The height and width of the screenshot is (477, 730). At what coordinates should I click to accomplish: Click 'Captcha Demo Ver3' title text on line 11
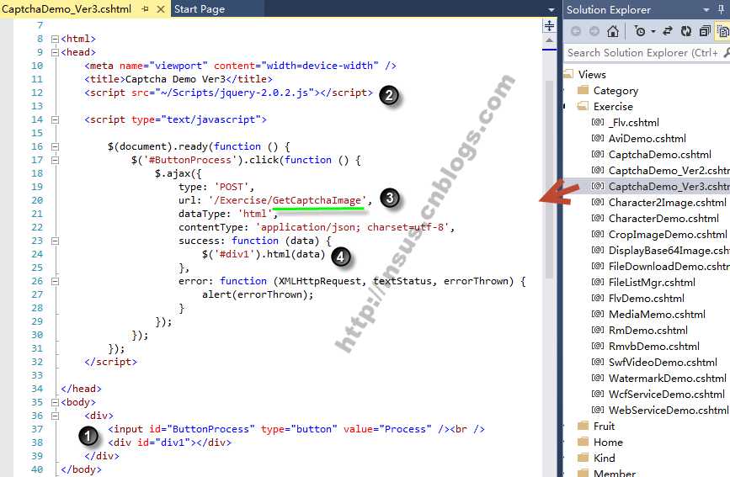click(x=175, y=79)
